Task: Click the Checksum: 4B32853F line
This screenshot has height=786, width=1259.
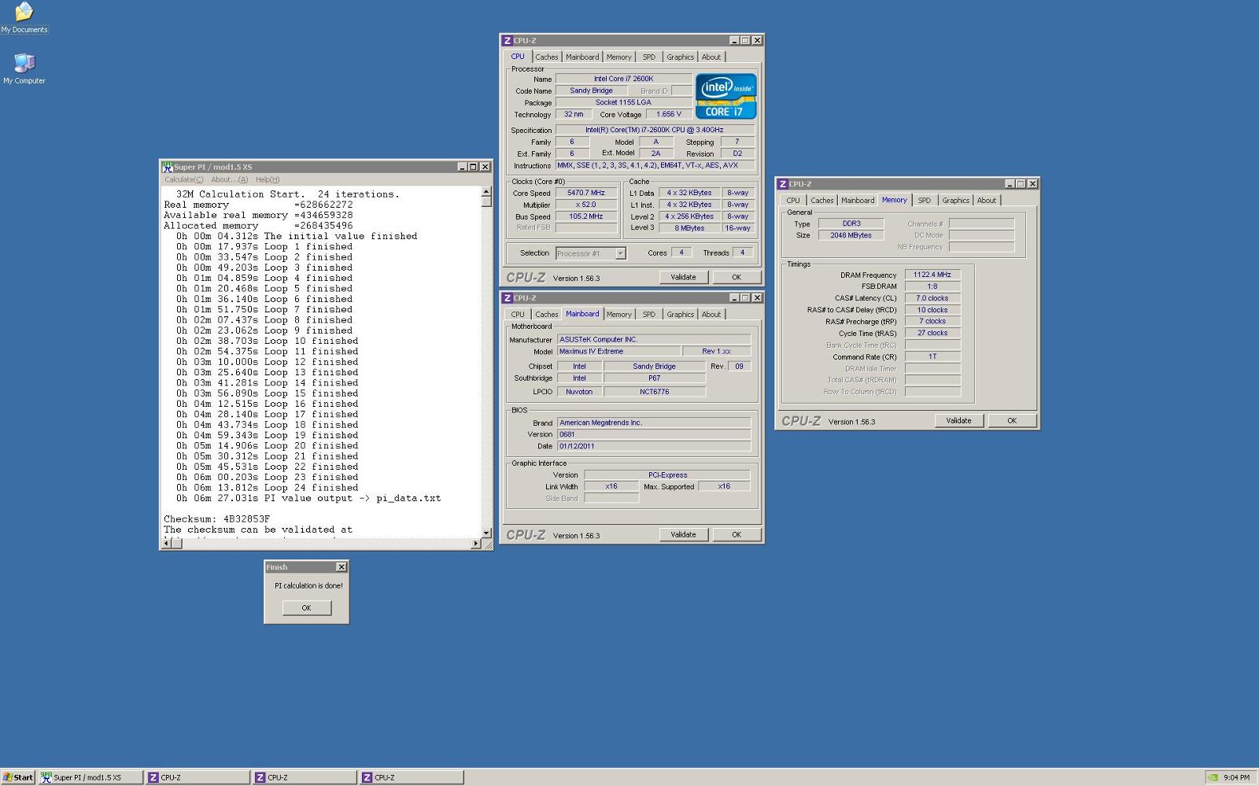Action: click(217, 519)
